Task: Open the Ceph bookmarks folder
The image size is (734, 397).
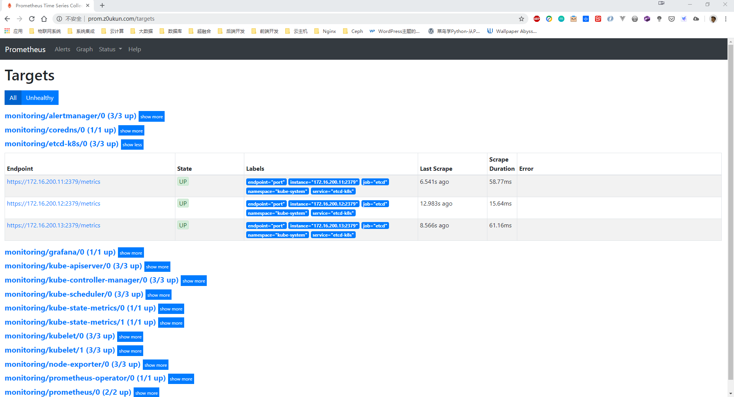Action: [x=353, y=31]
